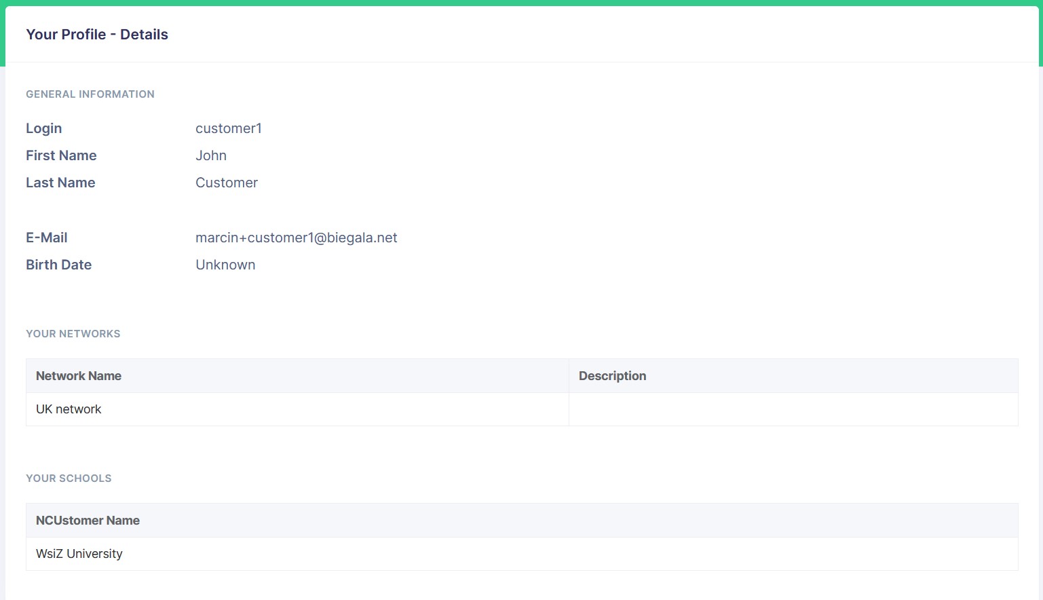The width and height of the screenshot is (1043, 600).
Task: Select the Unknown birth date value
Action: point(225,265)
